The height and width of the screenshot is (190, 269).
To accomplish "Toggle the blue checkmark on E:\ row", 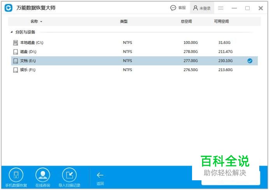I will pos(250,61).
